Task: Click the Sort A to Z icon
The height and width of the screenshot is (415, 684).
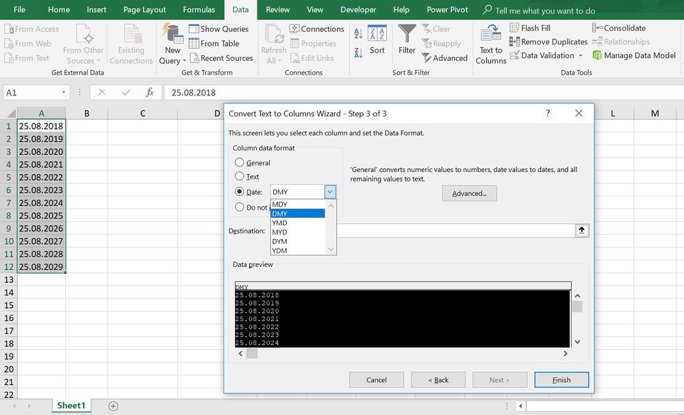Action: coord(358,34)
